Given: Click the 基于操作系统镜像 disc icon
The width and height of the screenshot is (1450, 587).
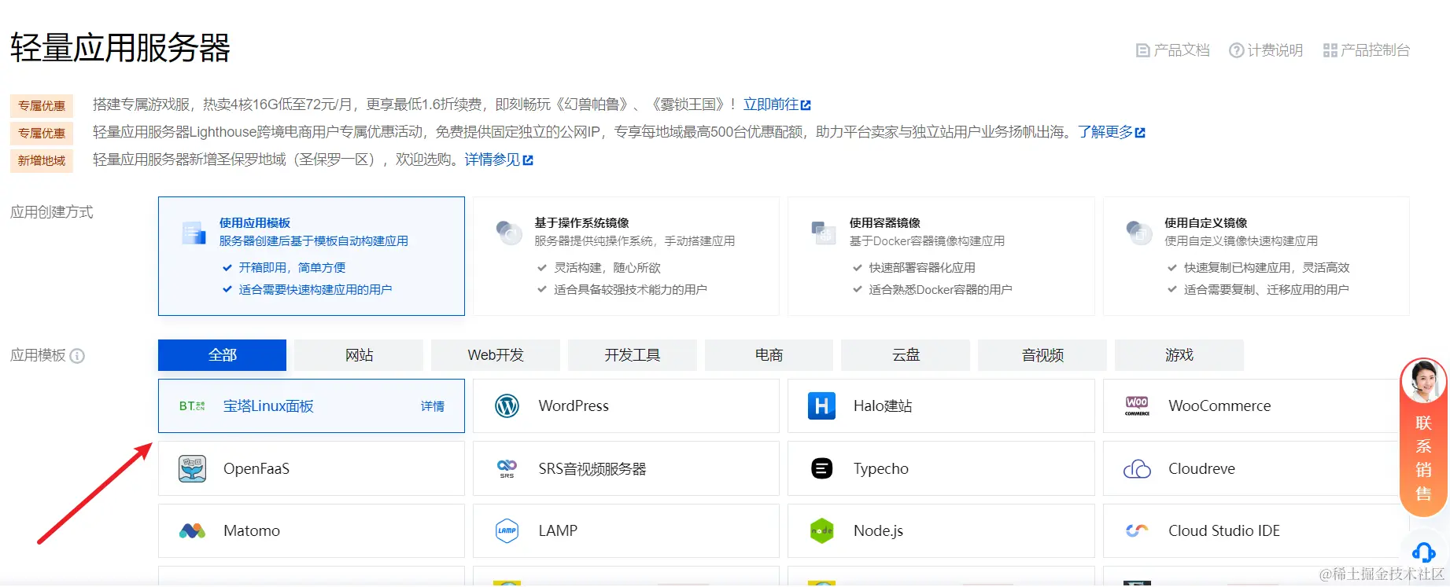Looking at the screenshot, I should (x=509, y=233).
